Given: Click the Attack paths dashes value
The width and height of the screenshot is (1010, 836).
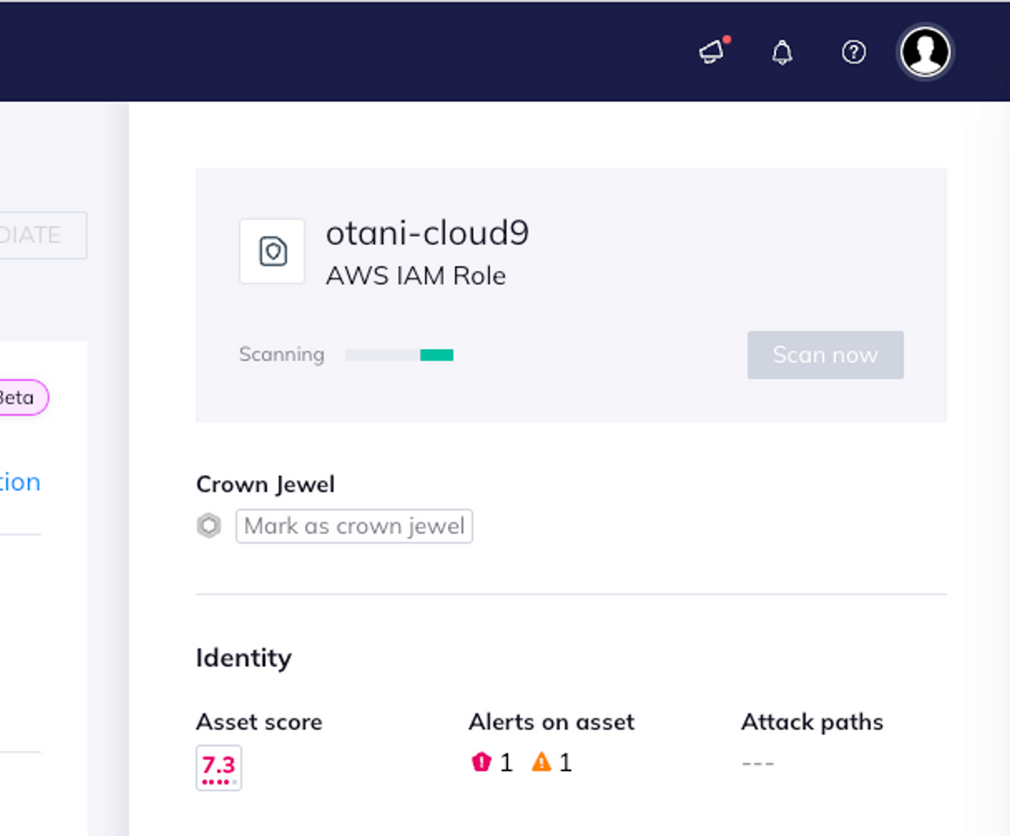Looking at the screenshot, I should 757,764.
